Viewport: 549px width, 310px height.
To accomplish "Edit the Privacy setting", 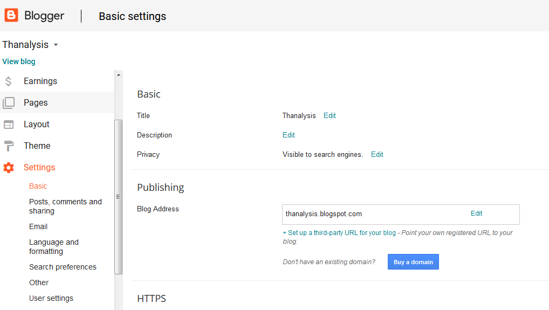I will 377,155.
